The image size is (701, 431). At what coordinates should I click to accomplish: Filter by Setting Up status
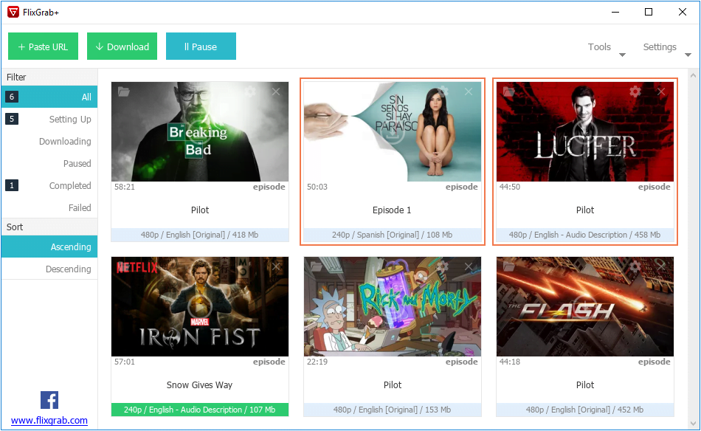(49, 119)
